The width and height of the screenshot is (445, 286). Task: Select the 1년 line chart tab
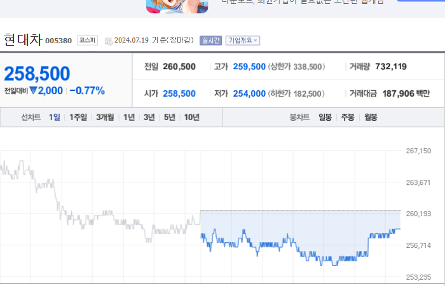pyautogui.click(x=129, y=117)
